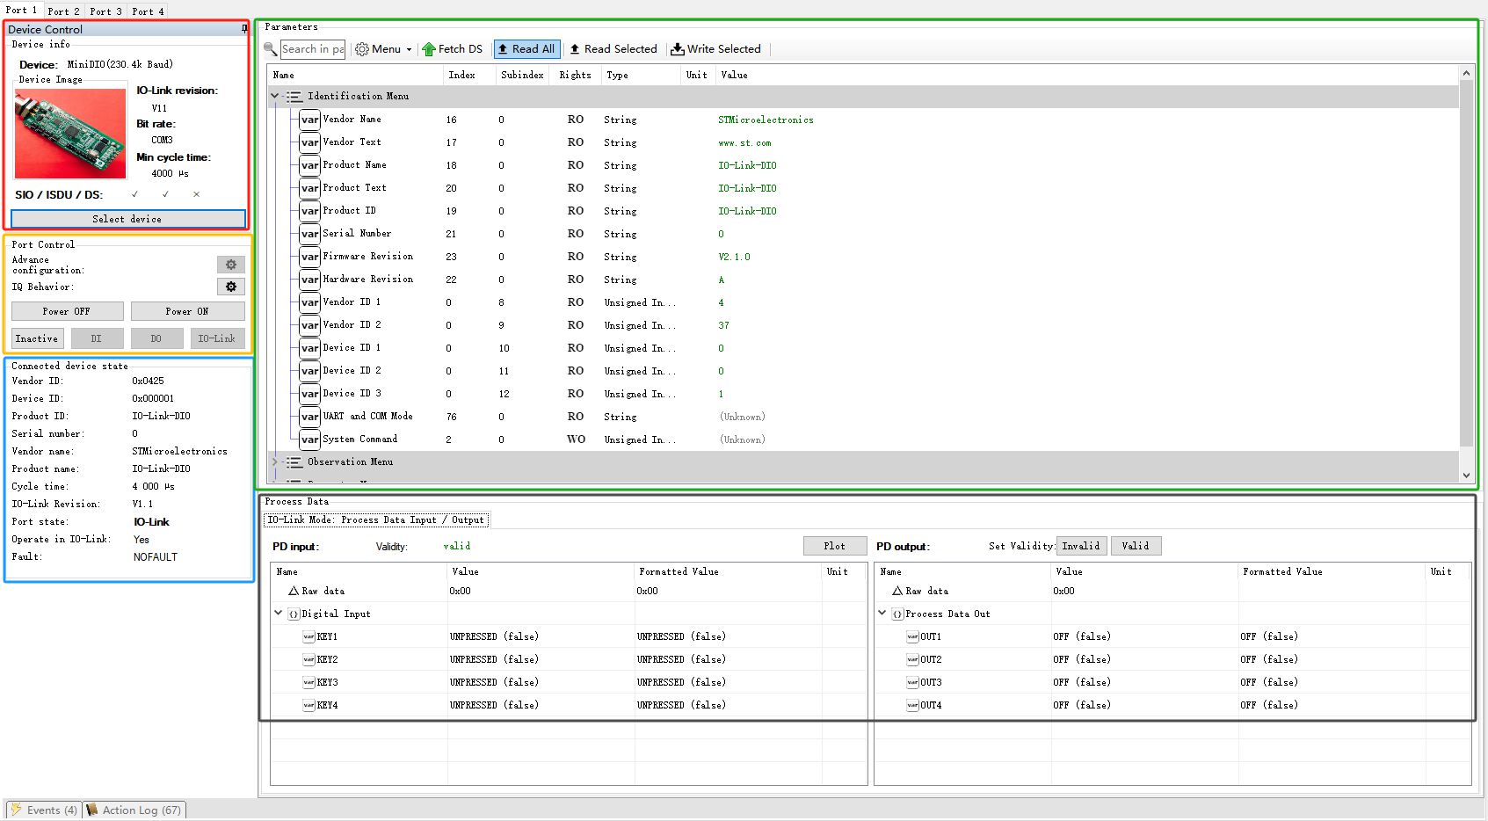Click the Plot button
This screenshot has width=1488, height=821.
tap(835, 546)
